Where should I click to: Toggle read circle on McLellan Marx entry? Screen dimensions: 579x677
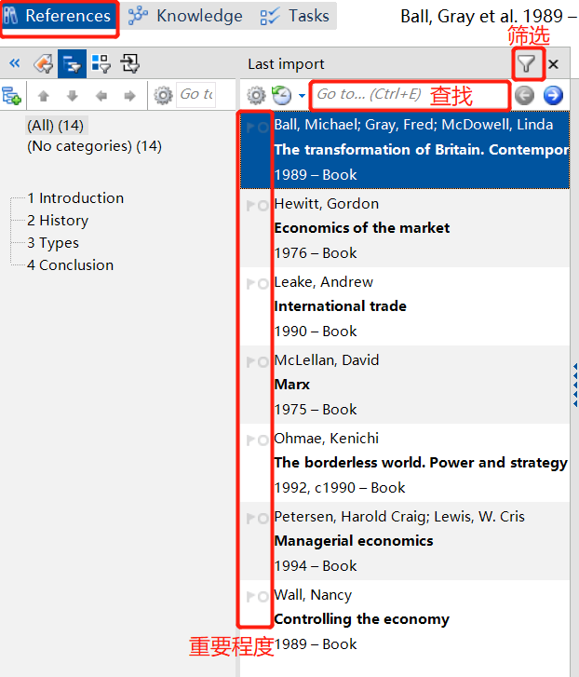[263, 361]
